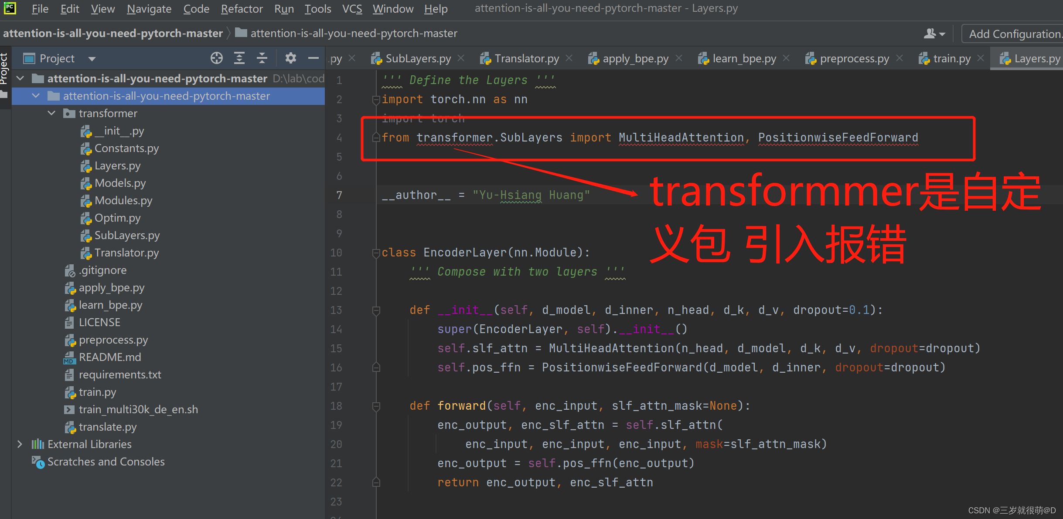The image size is (1063, 519).
Task: Open the Edit menu
Action: coord(69,9)
